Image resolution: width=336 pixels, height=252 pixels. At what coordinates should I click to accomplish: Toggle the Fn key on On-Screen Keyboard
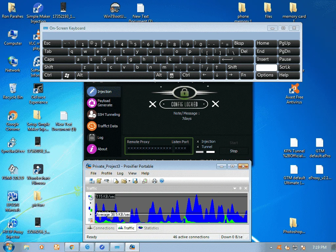tap(247, 75)
